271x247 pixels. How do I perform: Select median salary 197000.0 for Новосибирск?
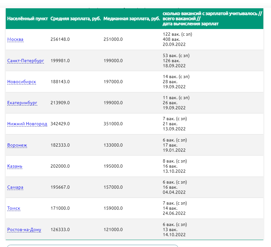(x=113, y=82)
